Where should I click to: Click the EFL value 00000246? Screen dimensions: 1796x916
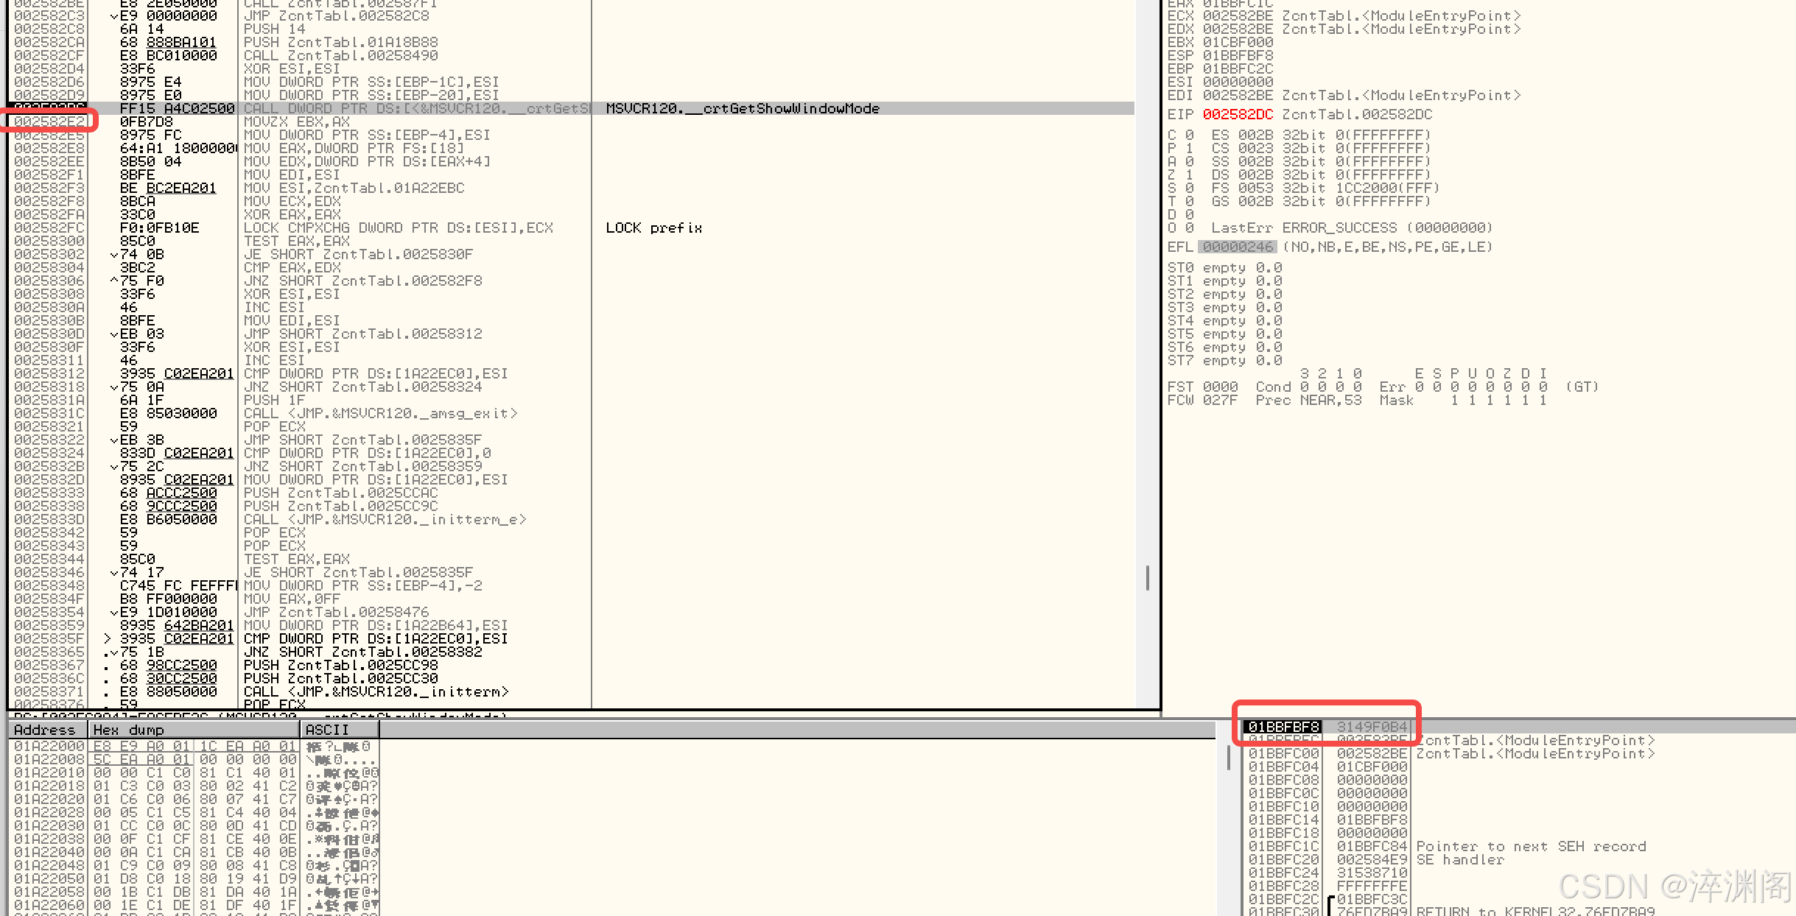(1237, 247)
